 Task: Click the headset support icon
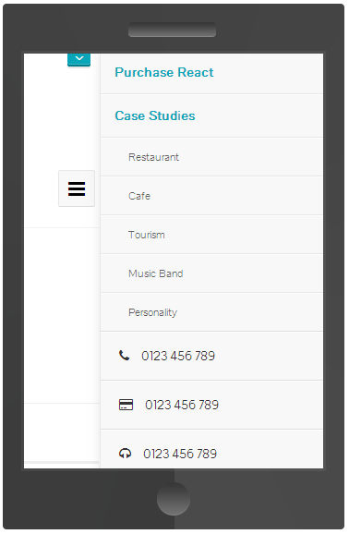coord(125,454)
